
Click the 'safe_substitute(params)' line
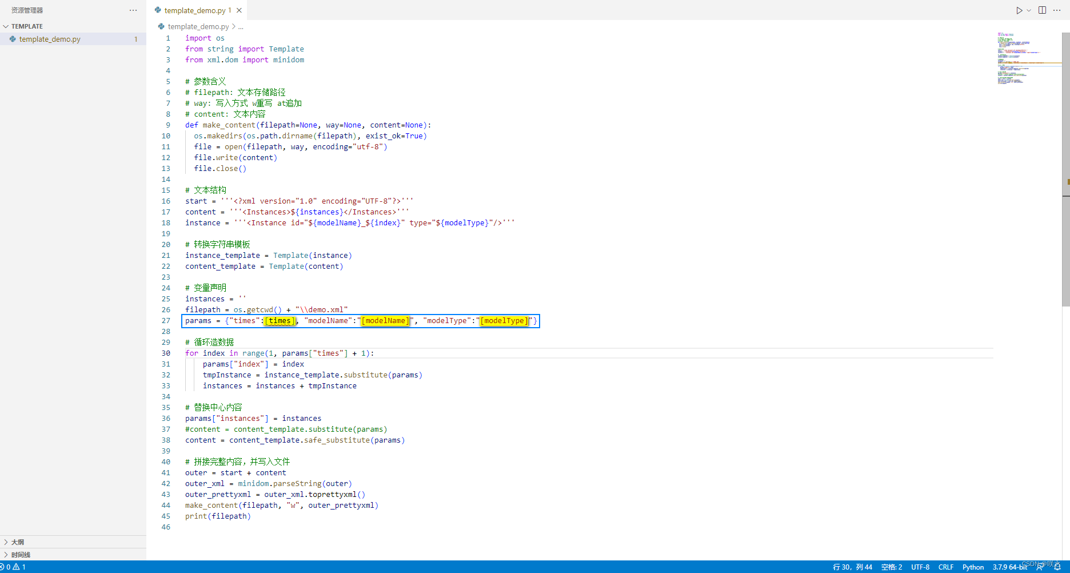[x=295, y=440]
